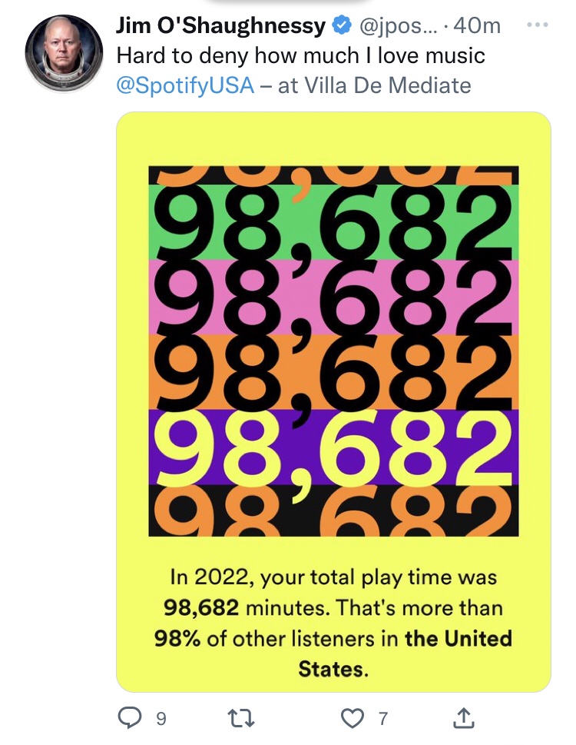Click the orange band with black 98,682
The width and height of the screenshot is (576, 745).
[x=333, y=372]
